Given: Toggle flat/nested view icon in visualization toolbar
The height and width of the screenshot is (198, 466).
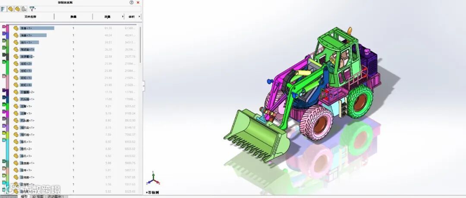Looking at the screenshot, I should click(x=3, y=9).
